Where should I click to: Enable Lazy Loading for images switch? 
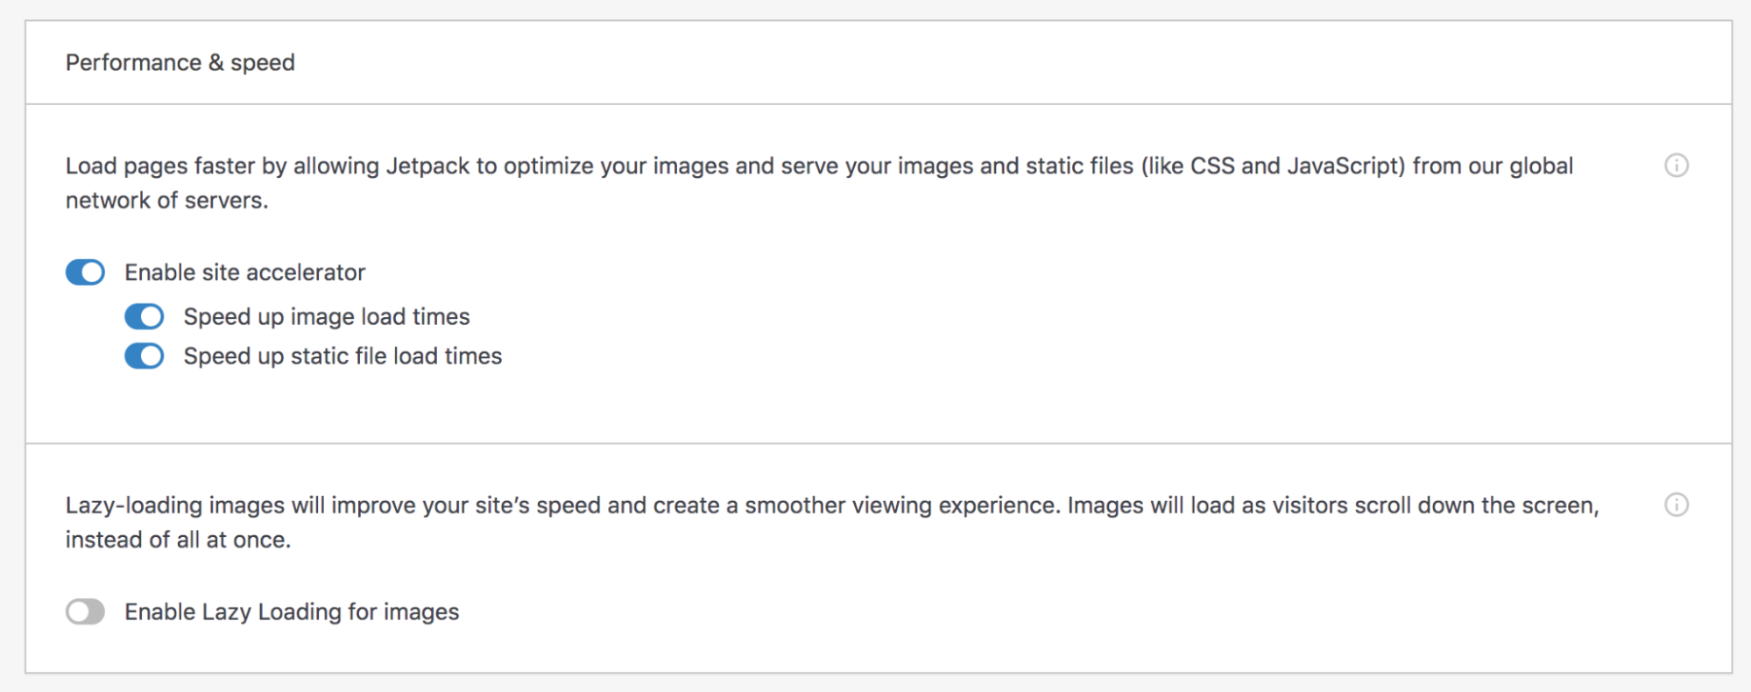click(85, 611)
